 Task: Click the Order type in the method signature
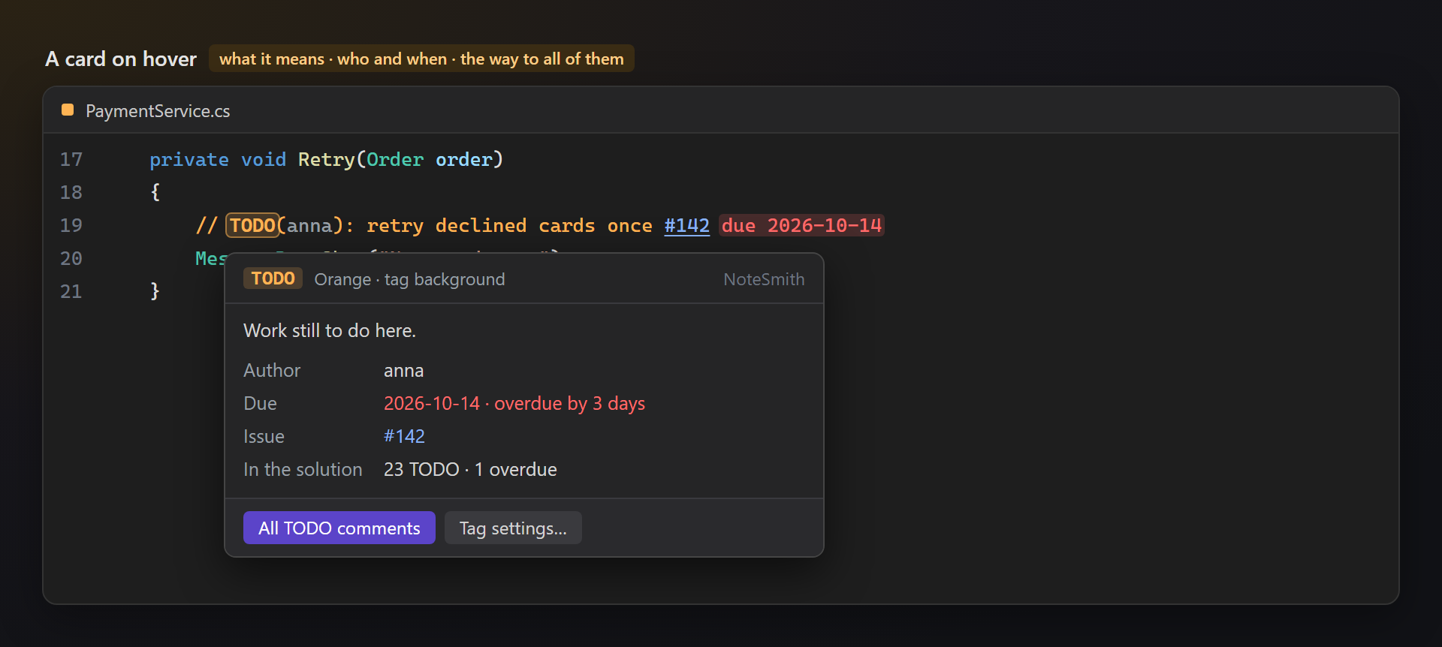click(x=395, y=159)
